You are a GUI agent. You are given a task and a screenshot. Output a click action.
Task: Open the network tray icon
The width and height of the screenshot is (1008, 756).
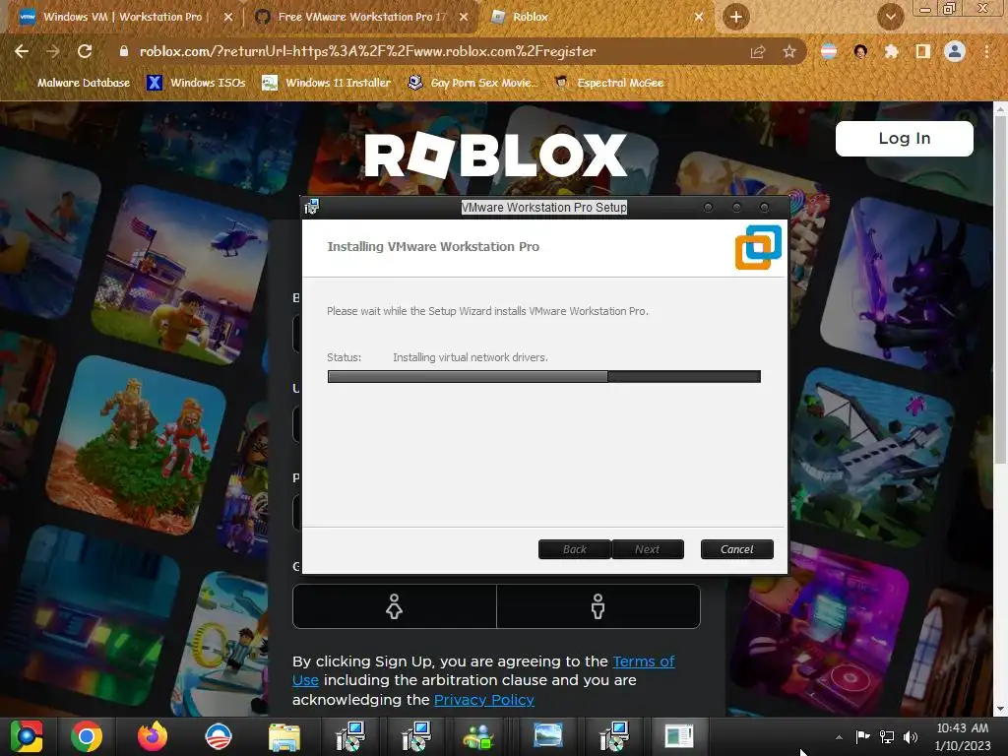[887, 737]
